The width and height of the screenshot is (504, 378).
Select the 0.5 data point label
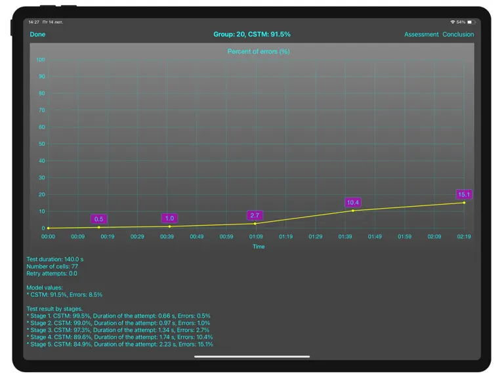(x=98, y=219)
